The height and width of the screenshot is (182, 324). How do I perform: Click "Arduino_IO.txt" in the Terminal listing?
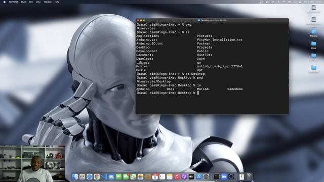(x=149, y=43)
